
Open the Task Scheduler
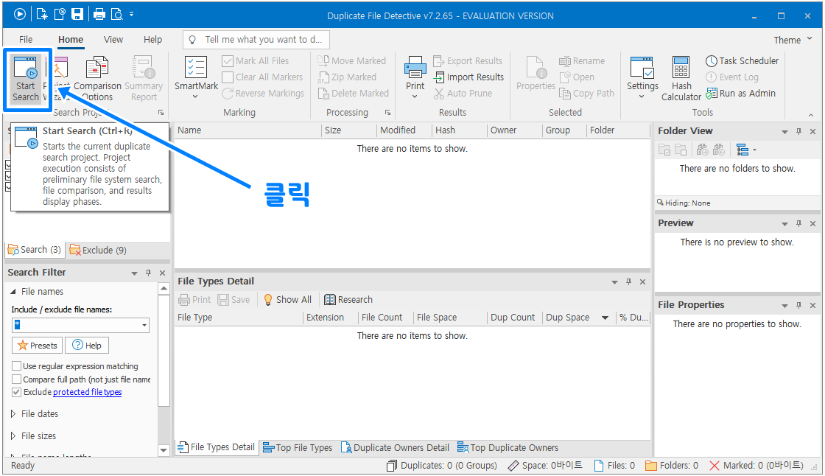(x=742, y=61)
